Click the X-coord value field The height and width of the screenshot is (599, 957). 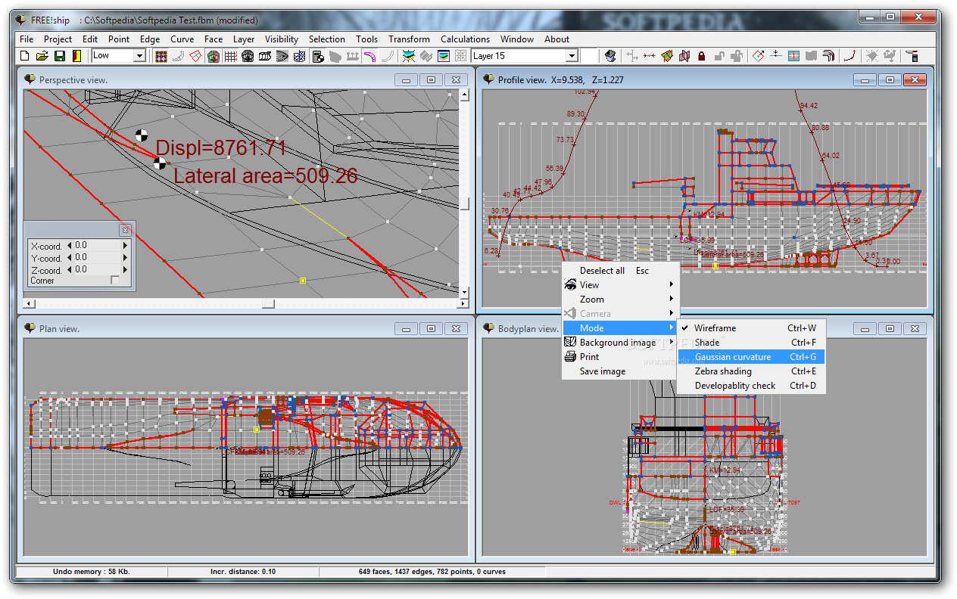coord(98,245)
